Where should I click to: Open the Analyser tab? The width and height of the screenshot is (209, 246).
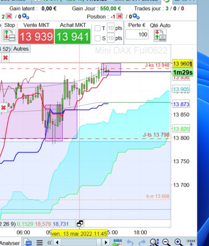(x=10, y=243)
